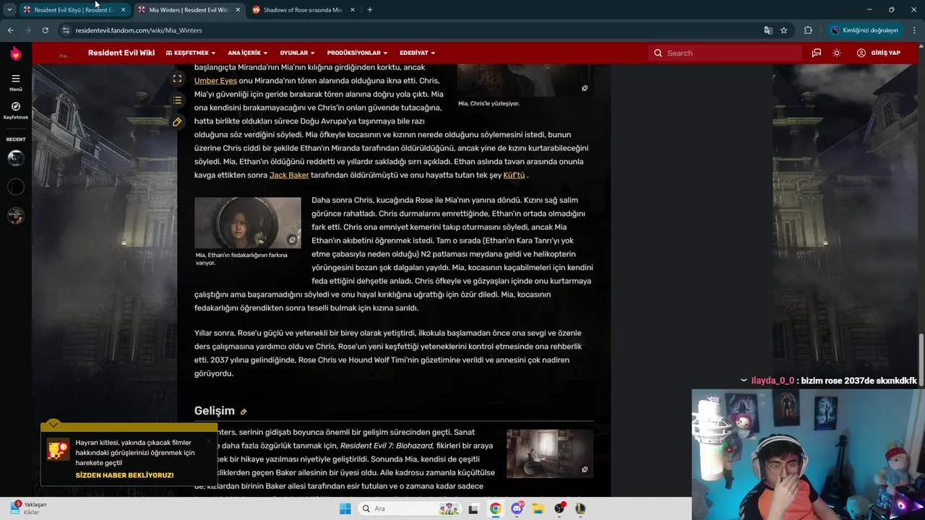Open the Mia, Chris'le yüzleşiyor thumbnail
This screenshot has height=520, width=925.
pyautogui.click(x=525, y=80)
